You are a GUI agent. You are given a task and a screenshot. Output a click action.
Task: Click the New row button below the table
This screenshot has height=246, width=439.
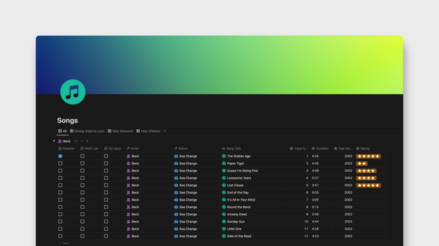64,243
